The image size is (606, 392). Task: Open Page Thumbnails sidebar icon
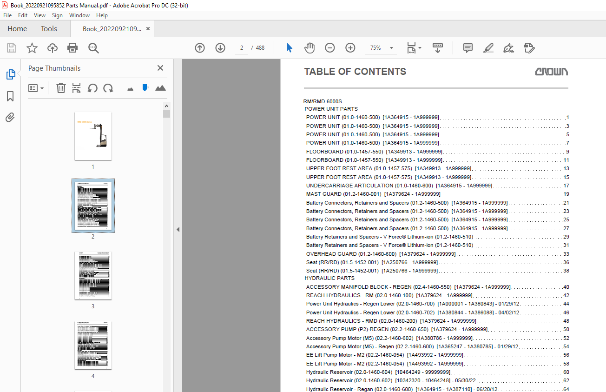click(10, 74)
